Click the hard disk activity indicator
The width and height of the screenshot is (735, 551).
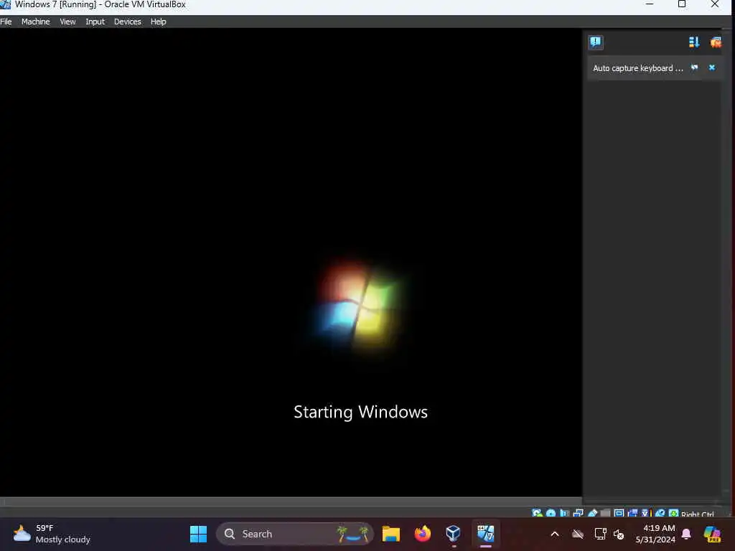537,514
